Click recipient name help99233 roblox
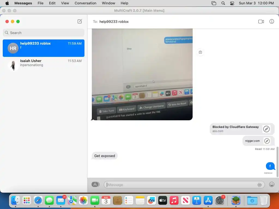The image size is (279, 209). (x=114, y=22)
